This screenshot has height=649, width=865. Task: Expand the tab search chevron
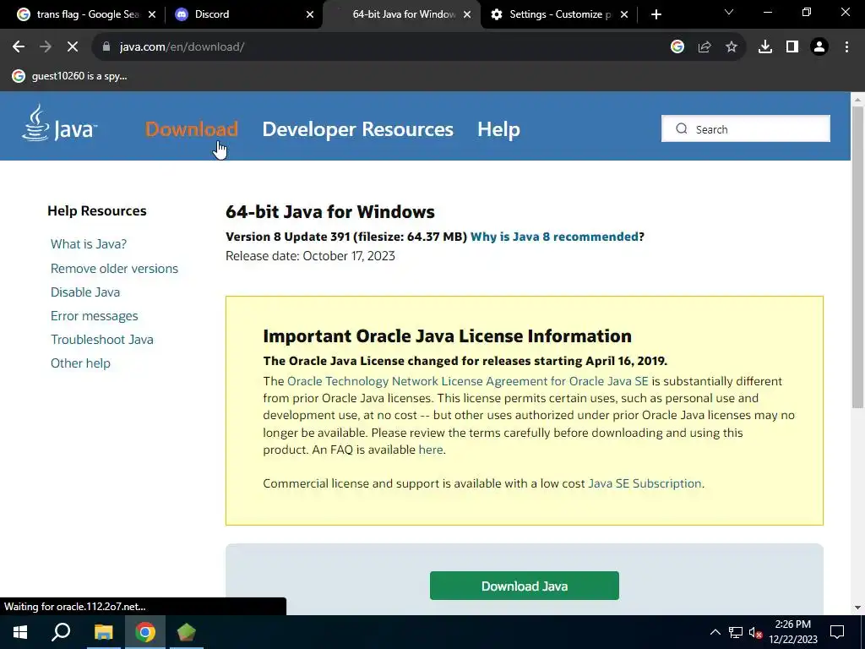pos(729,12)
